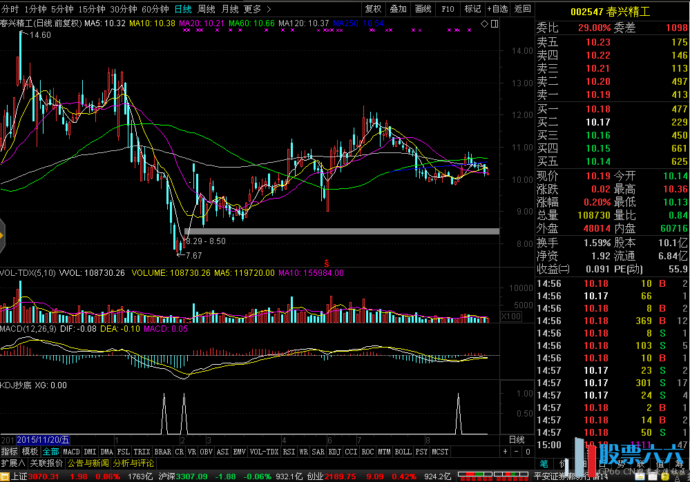690x482 pixels.
Task: Switch indicator to PSY
Action: pos(421,452)
